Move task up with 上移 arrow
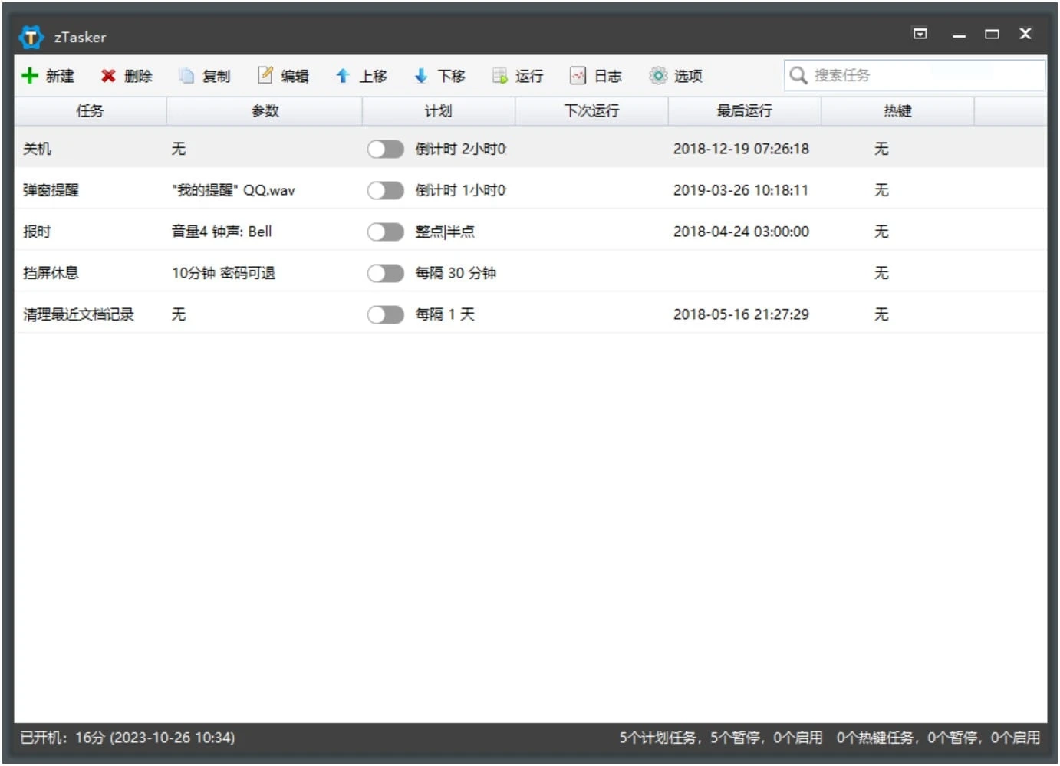 (x=343, y=76)
